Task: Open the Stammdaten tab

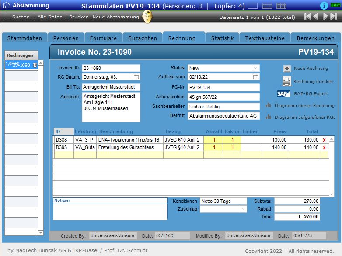Action: pyautogui.click(x=24, y=38)
